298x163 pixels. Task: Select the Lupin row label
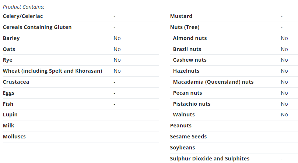(10, 115)
